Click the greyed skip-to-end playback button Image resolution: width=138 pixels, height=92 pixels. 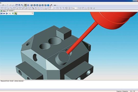click(x=10, y=14)
